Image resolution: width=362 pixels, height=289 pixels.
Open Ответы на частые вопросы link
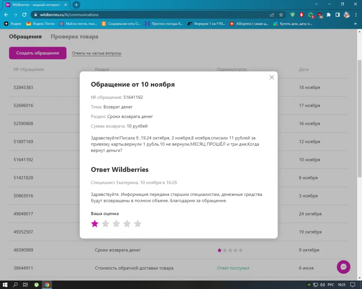(x=97, y=53)
